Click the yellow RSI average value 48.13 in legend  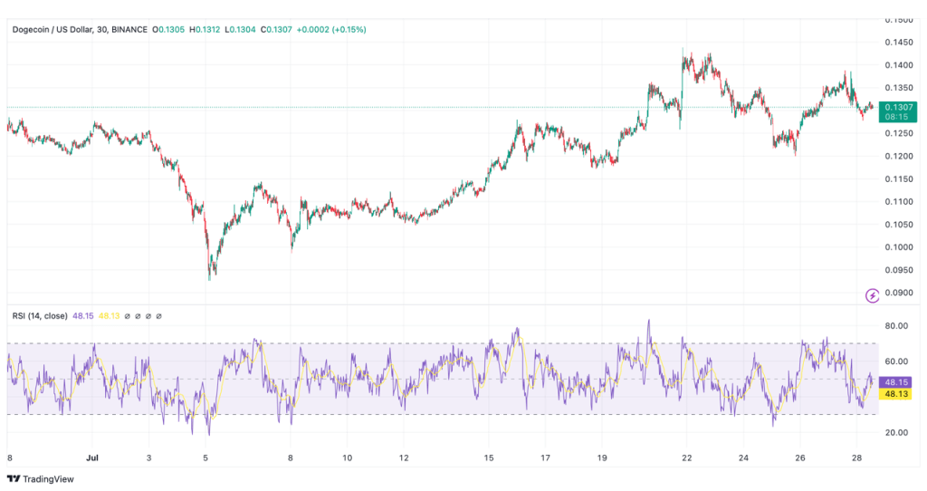pyautogui.click(x=110, y=316)
